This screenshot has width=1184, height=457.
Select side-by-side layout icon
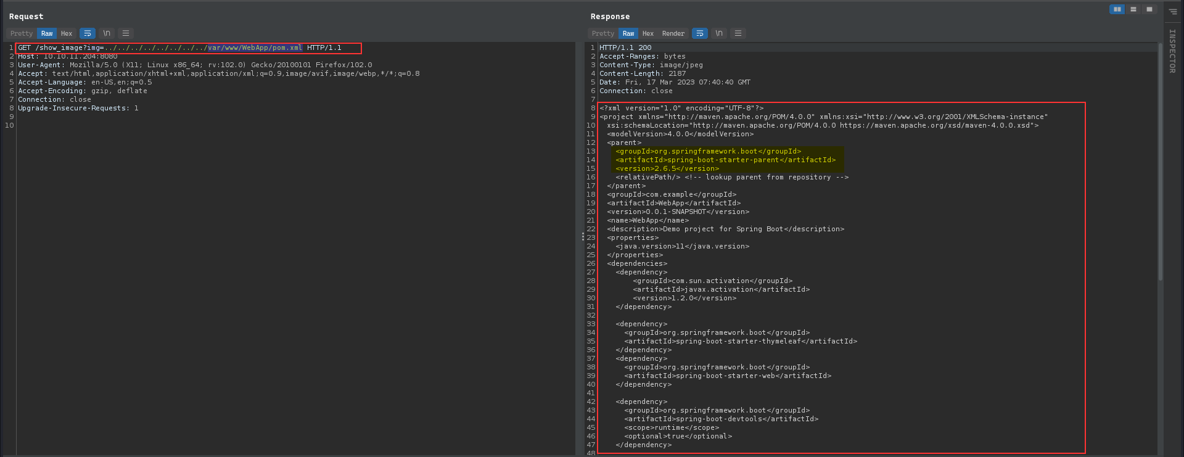pos(1117,9)
